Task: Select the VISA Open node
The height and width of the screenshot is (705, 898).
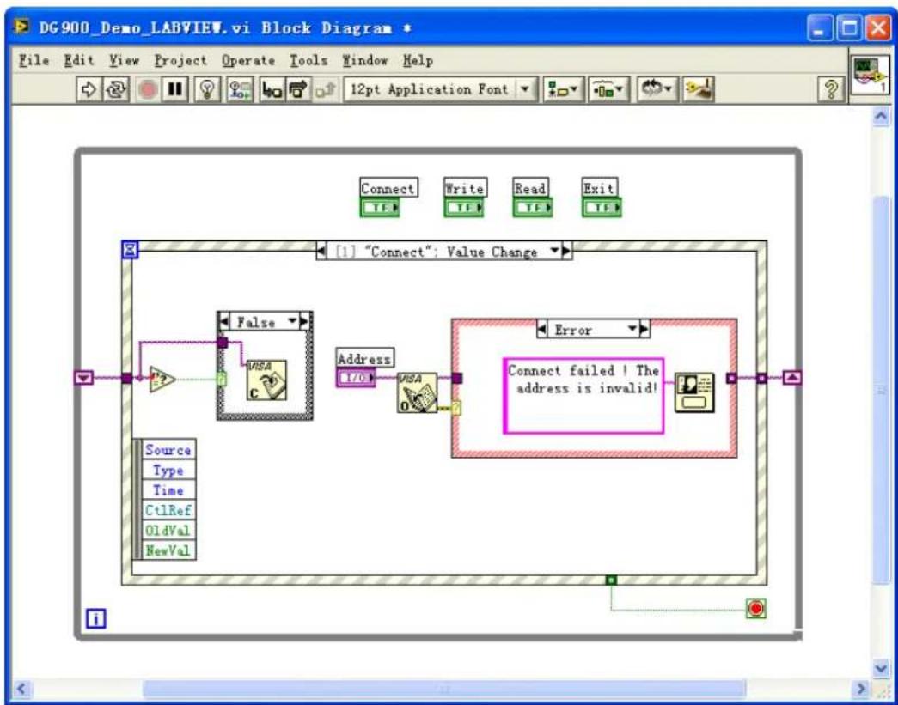Action: pyautogui.click(x=417, y=392)
